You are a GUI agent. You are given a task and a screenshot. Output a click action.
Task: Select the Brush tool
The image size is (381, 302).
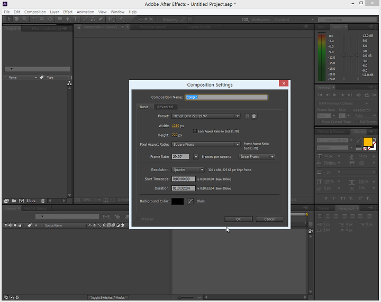pos(86,19)
